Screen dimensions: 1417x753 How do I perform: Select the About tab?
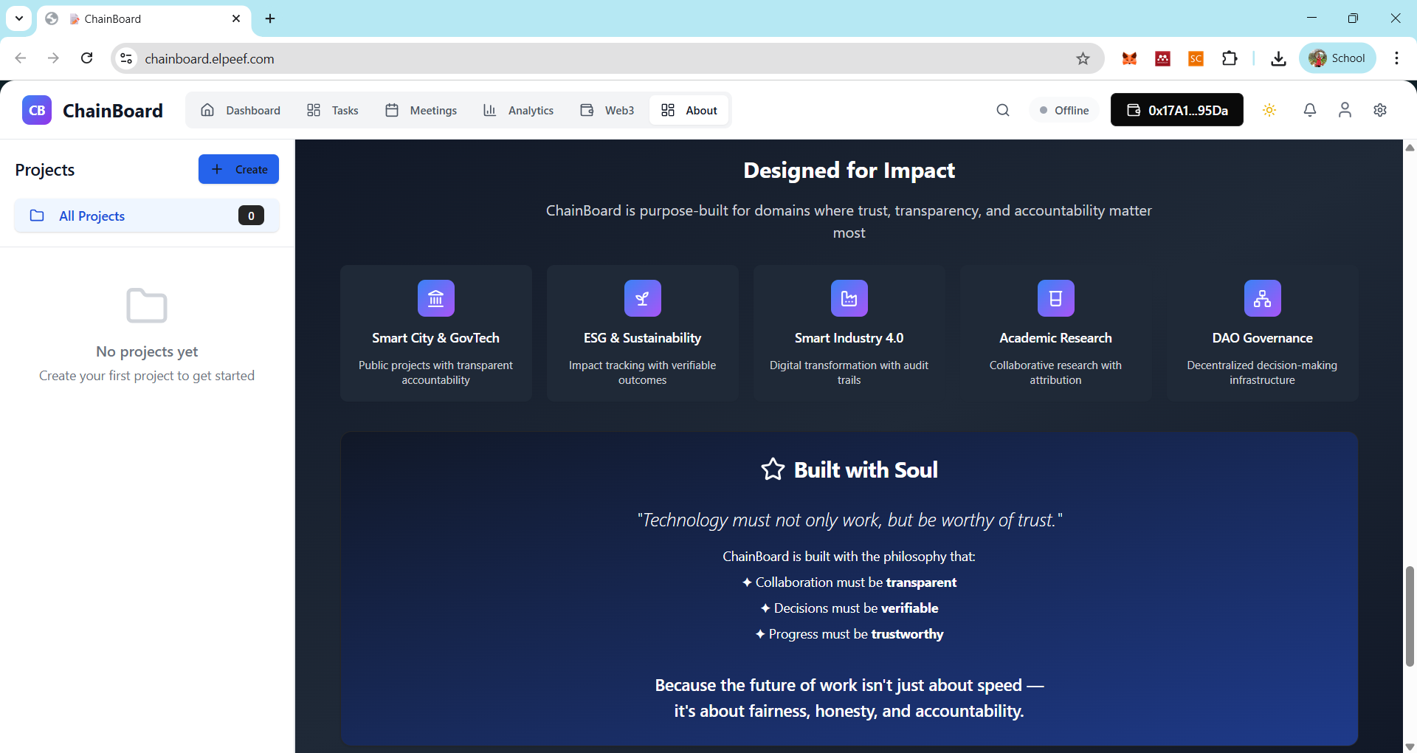(x=689, y=110)
